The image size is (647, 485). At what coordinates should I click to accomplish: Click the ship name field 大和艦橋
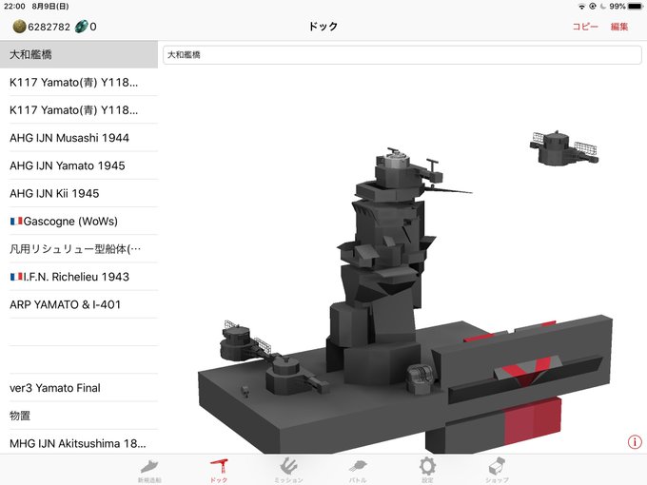[402, 55]
